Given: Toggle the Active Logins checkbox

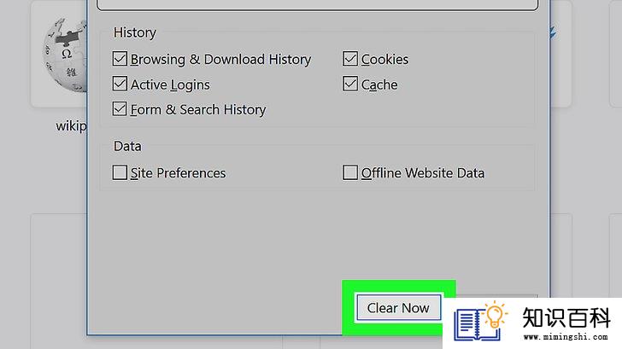Looking at the screenshot, I should tap(120, 84).
